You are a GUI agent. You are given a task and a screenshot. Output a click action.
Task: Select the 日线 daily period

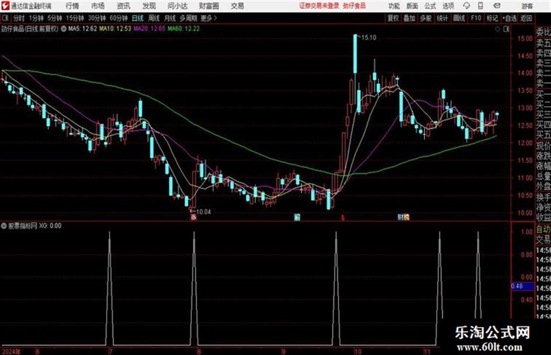point(138,18)
